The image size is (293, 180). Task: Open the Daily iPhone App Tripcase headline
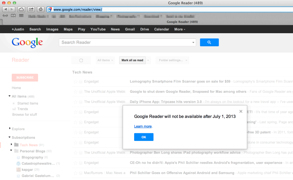click(166, 102)
